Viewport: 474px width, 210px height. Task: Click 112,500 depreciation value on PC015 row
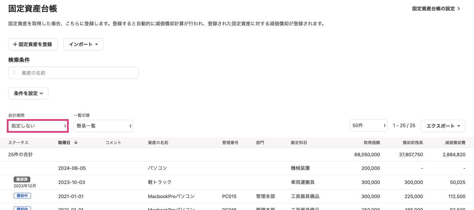456,196
